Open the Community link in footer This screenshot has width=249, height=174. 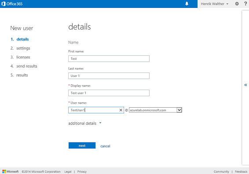click(x=221, y=172)
